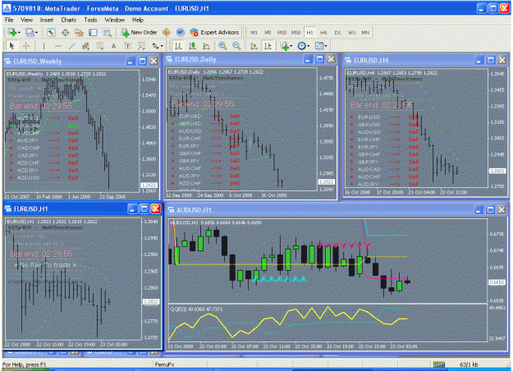
Task: Switch to the MN timeframe
Action: coord(365,32)
